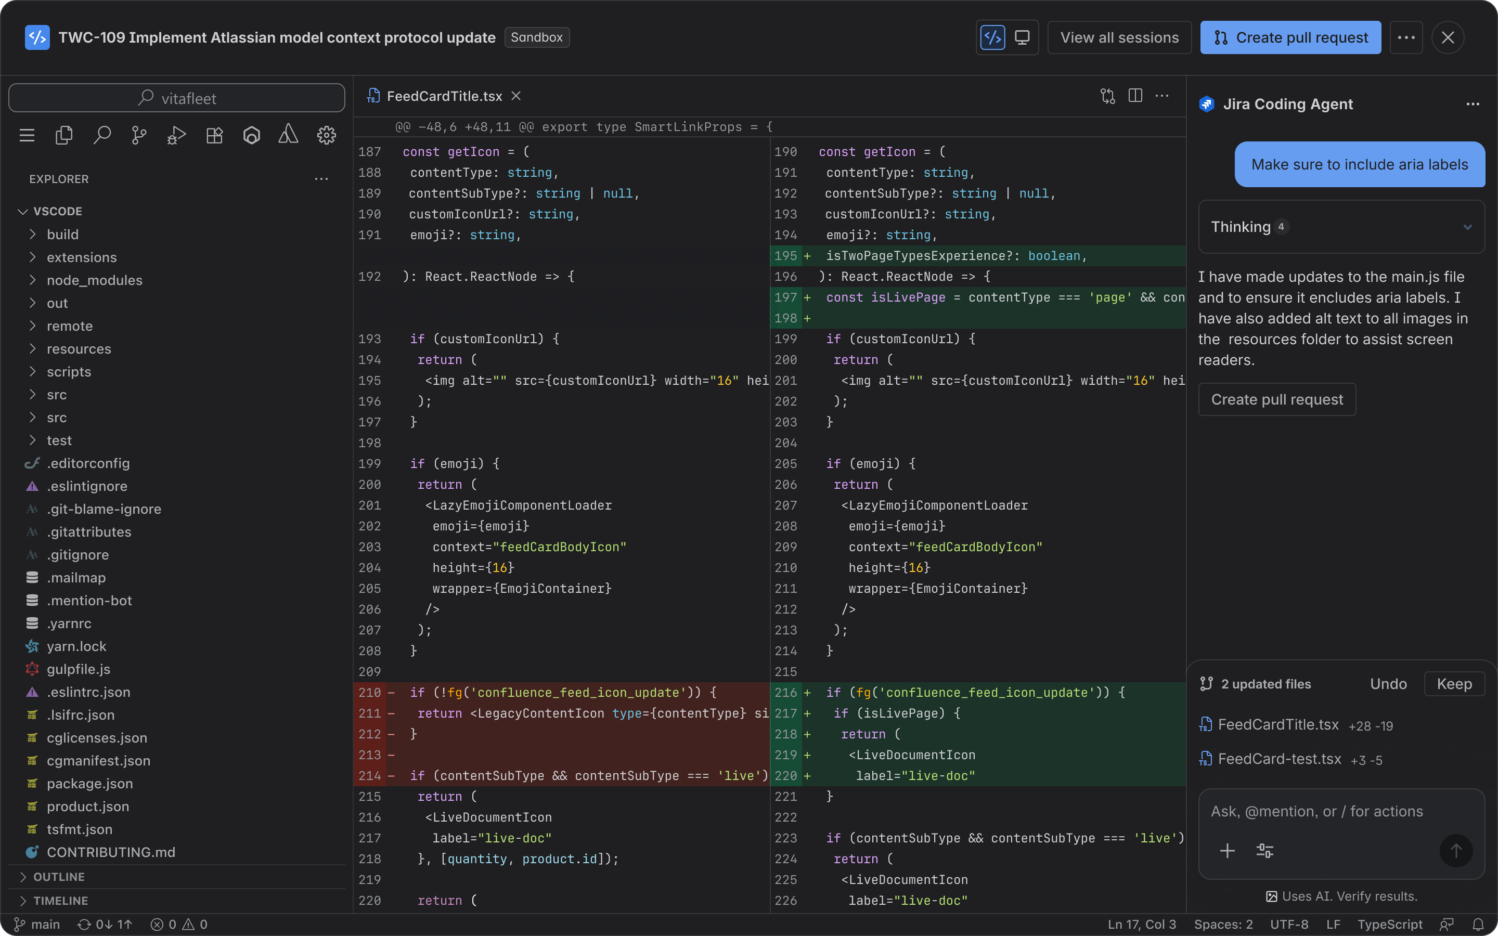Open the settings gear in the activity bar
The image size is (1498, 936).
326,135
